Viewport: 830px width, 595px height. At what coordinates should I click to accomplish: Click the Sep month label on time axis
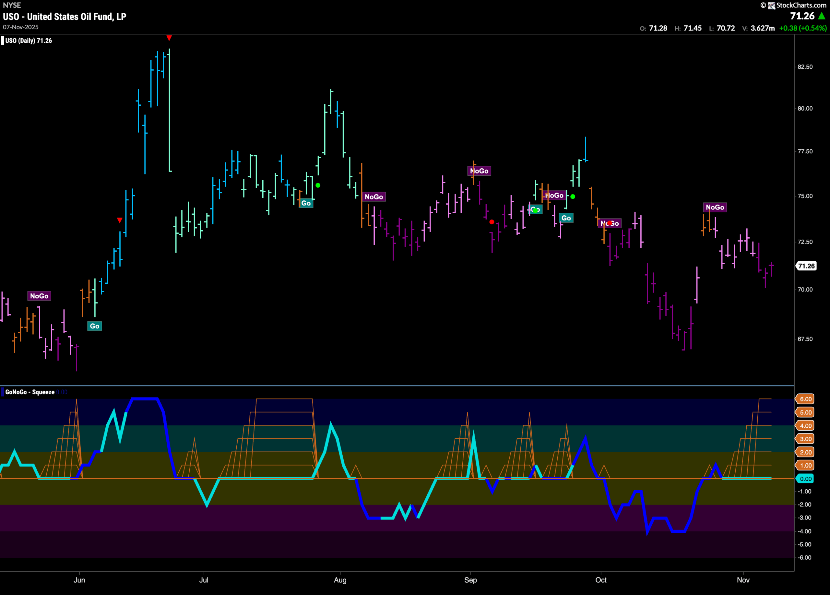click(471, 580)
